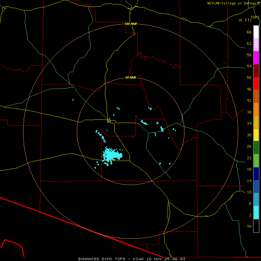This screenshot has height=261, width=261.
Task: Select legend value 26
Action: tap(249, 146)
